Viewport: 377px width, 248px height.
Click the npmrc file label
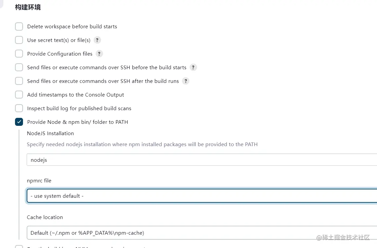point(39,181)
